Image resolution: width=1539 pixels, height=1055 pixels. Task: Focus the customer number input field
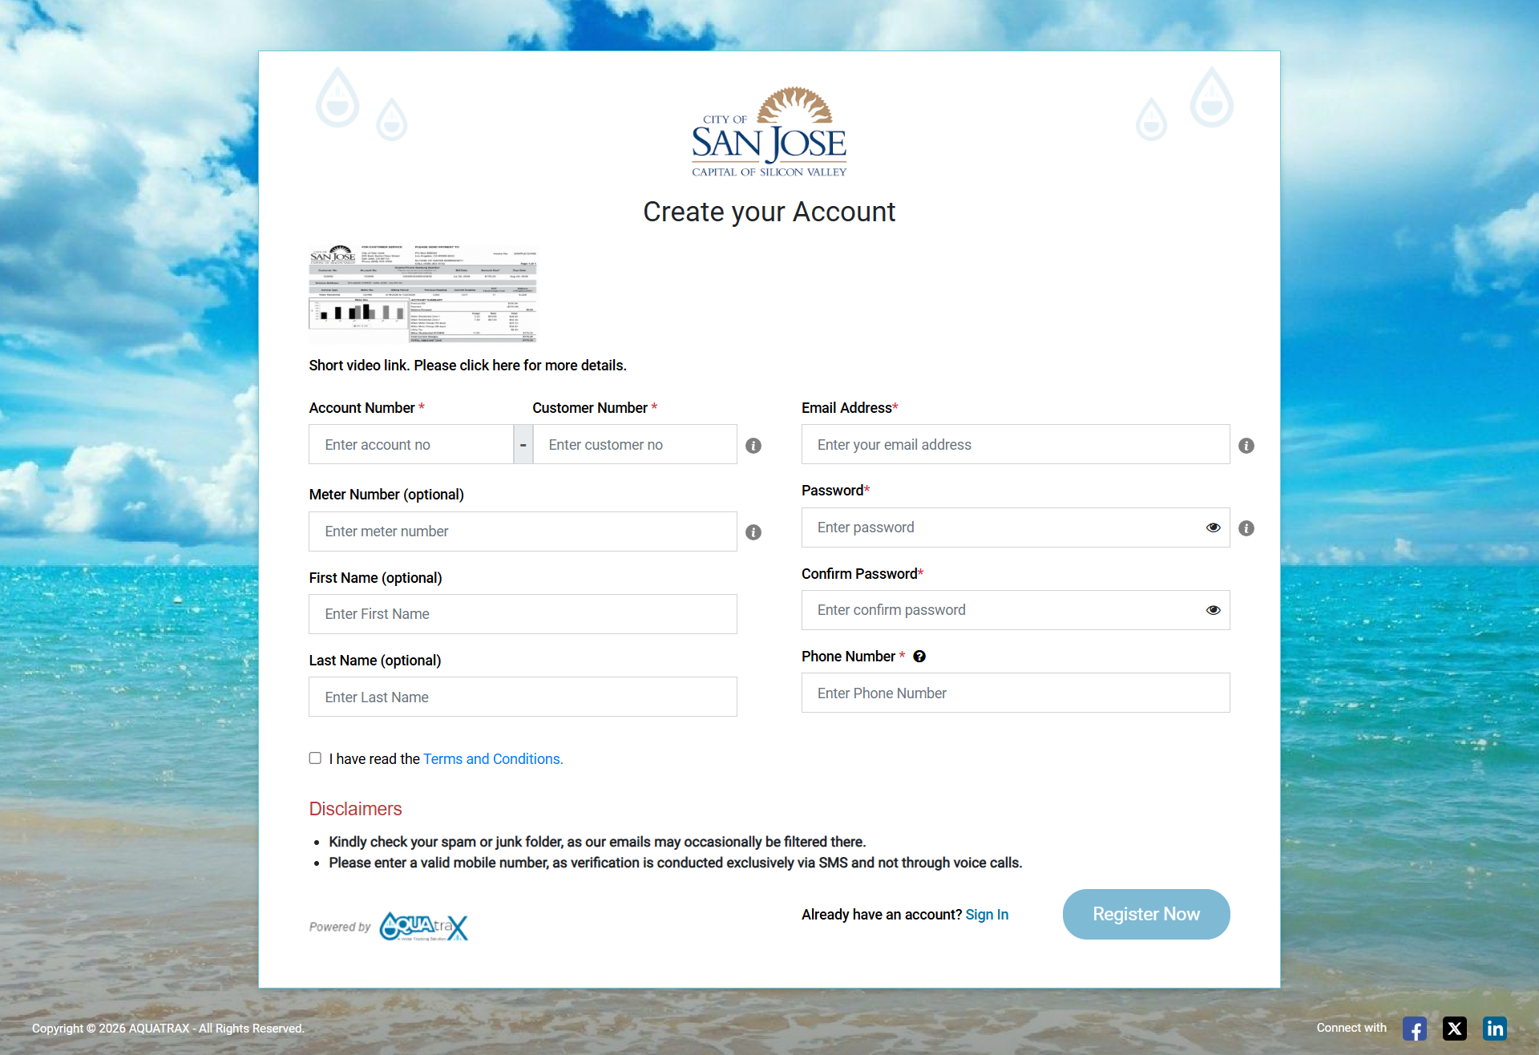point(635,445)
